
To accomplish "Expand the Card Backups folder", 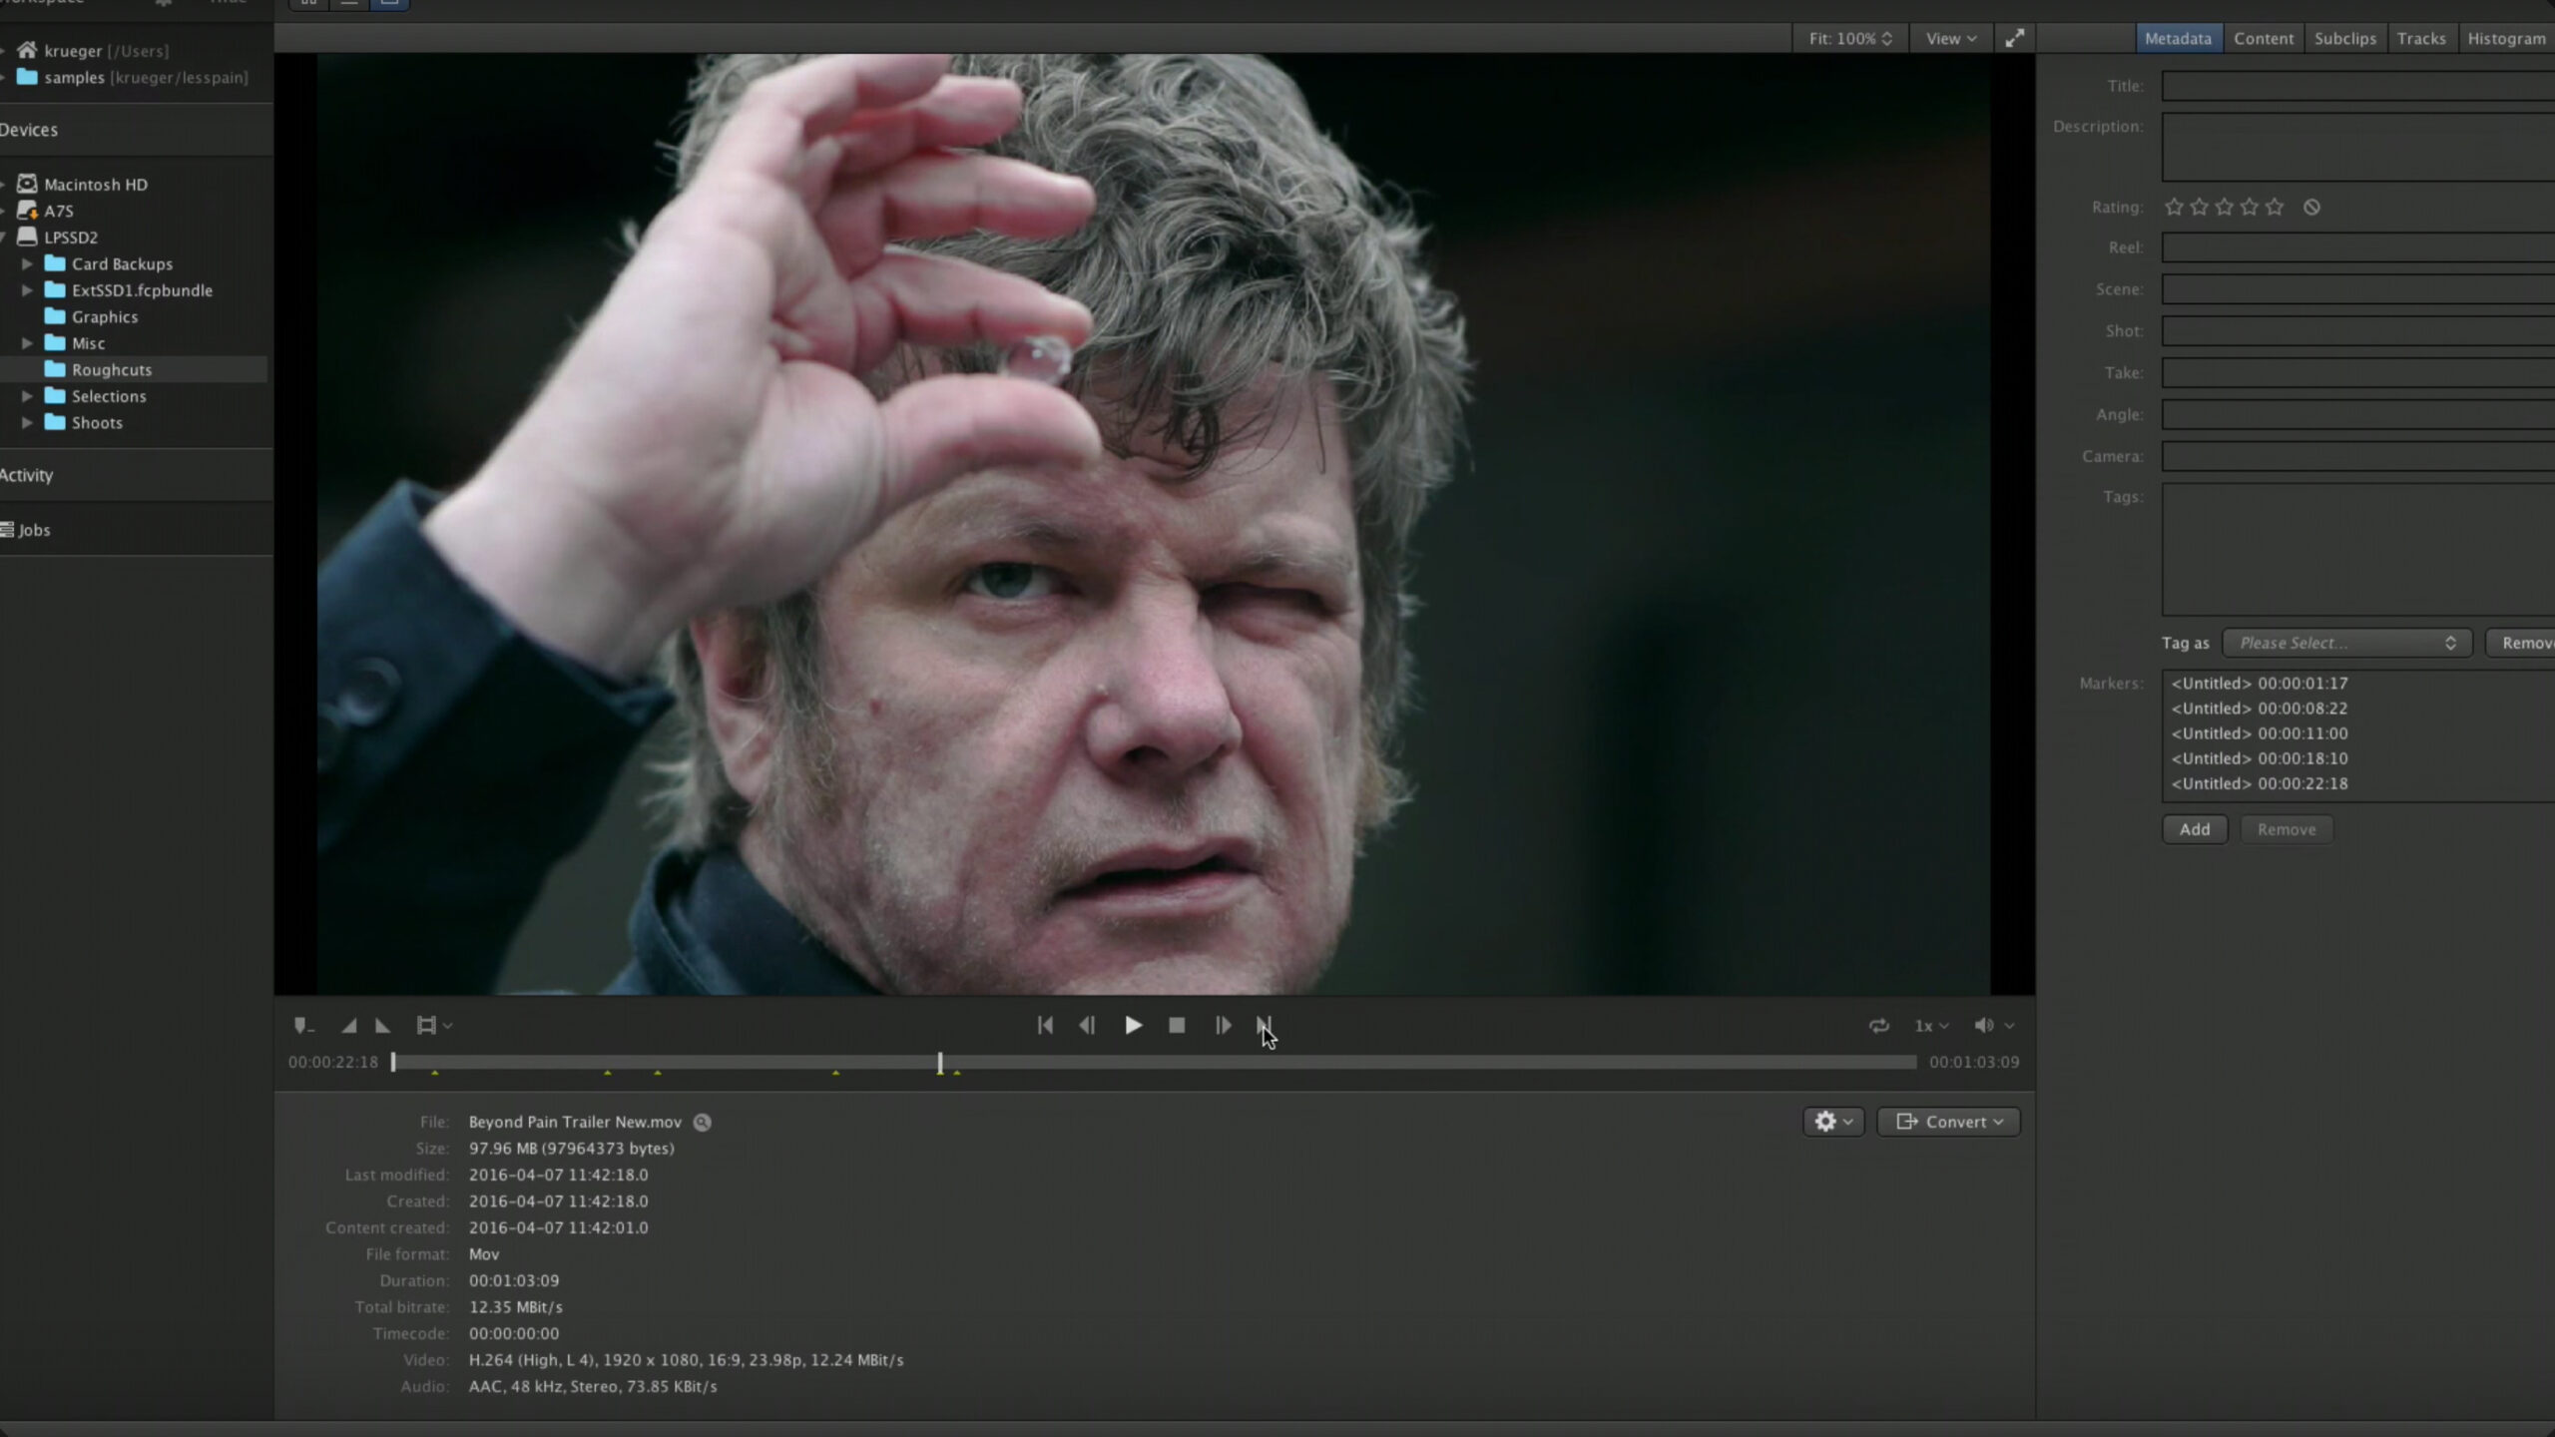I will point(27,263).
